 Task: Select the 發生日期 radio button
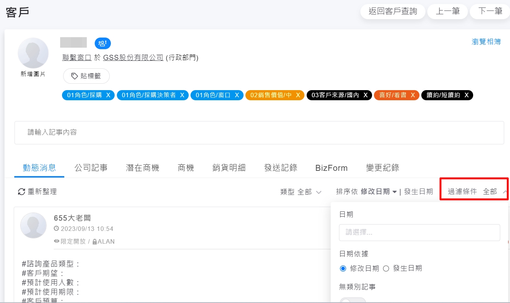(386, 268)
